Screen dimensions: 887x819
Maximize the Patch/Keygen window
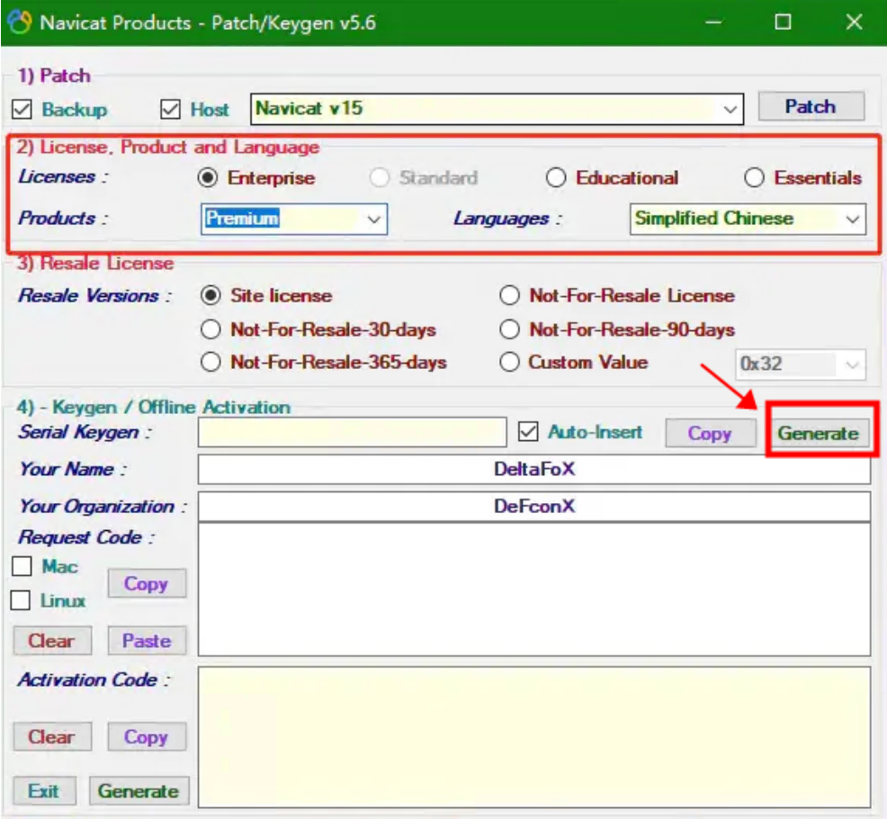(x=783, y=22)
